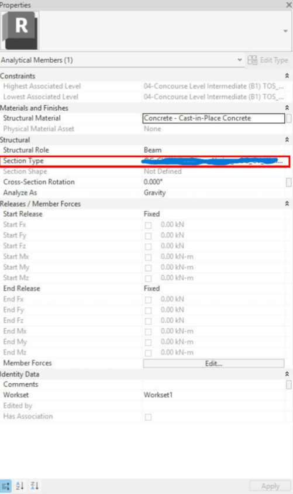The image size is (293, 494).
Task: Click the Structural Material value field
Action: coord(213,118)
